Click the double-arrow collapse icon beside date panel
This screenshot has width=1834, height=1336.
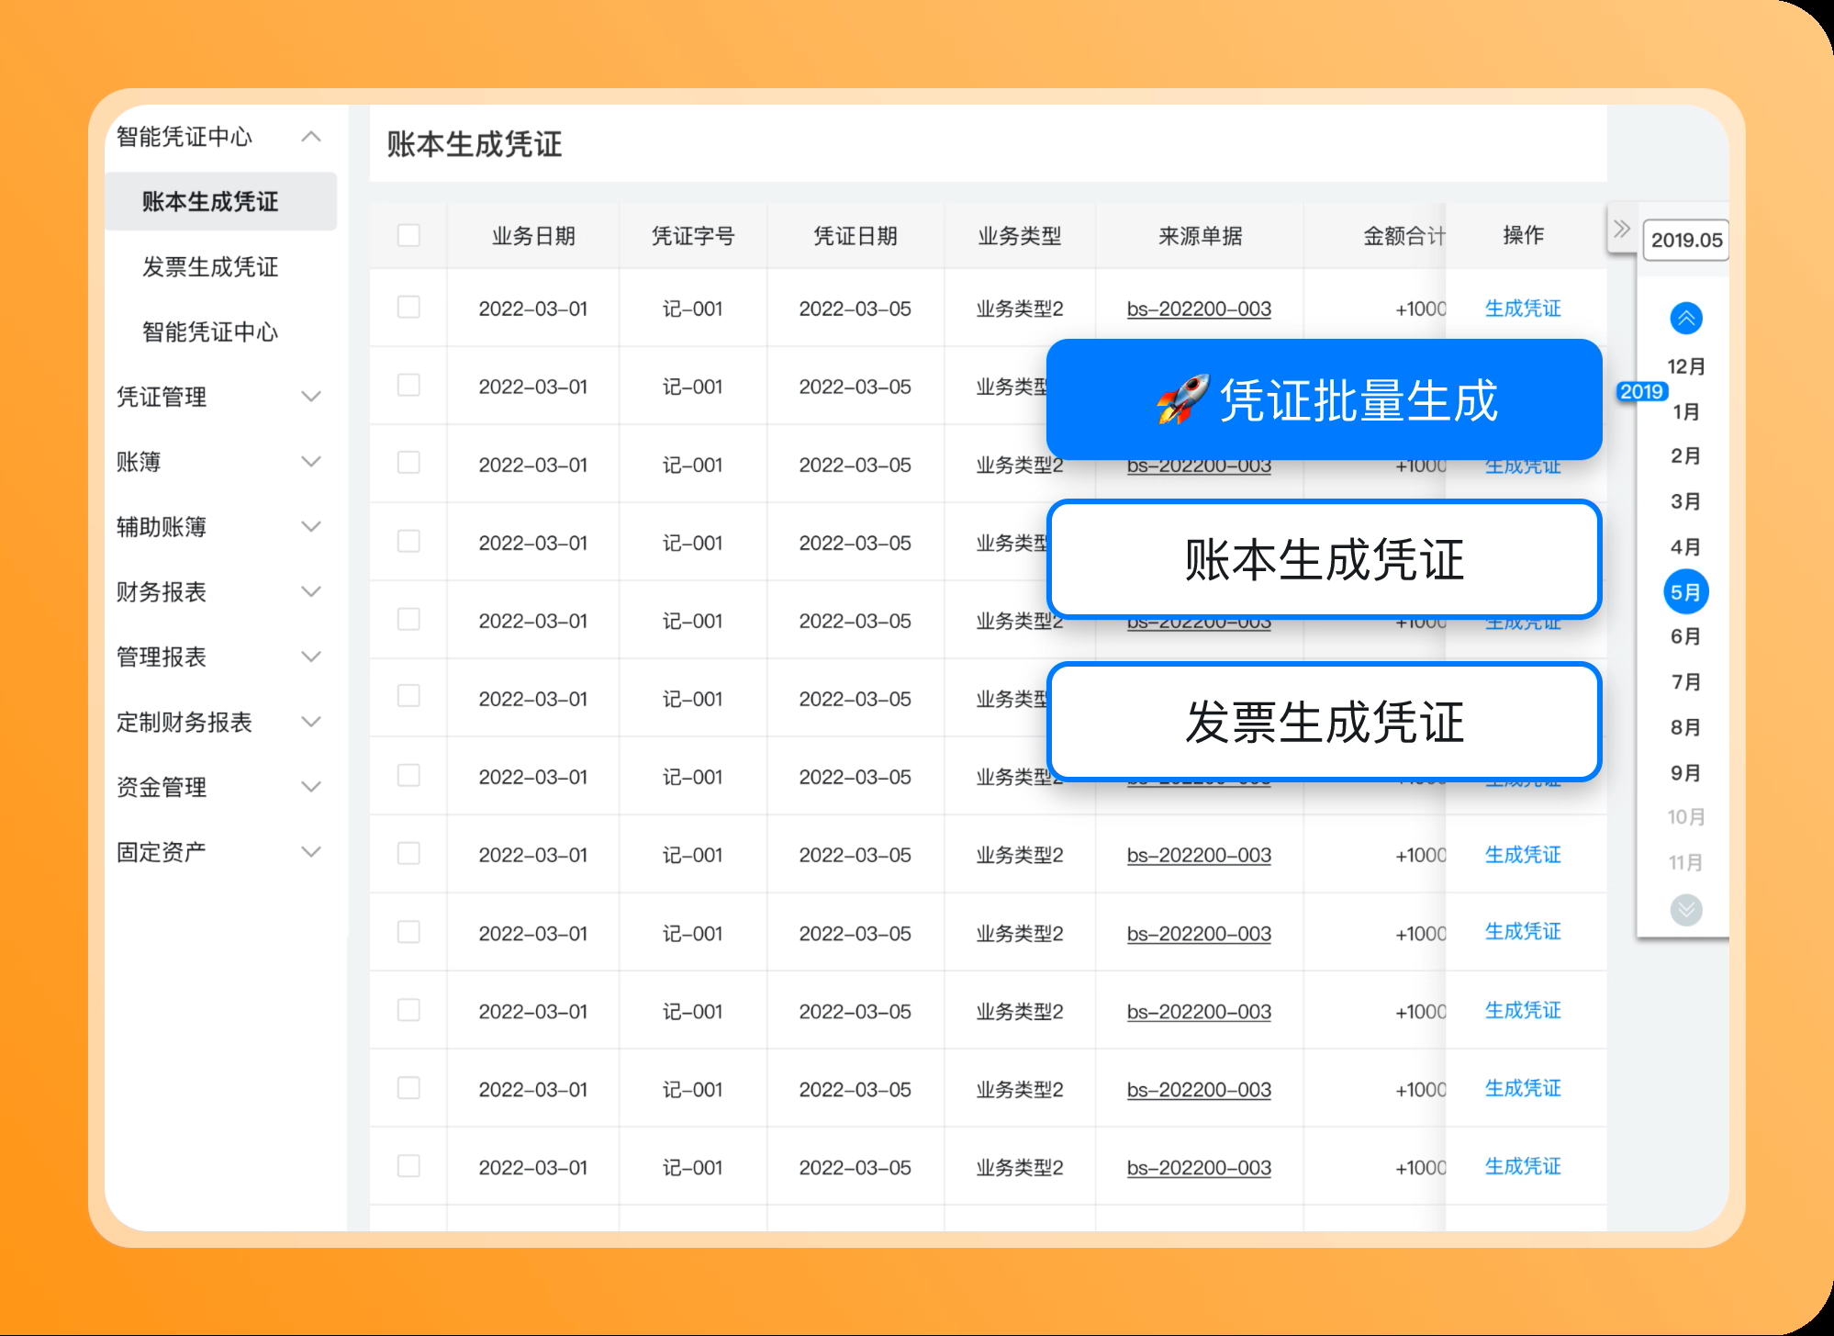point(1622,229)
